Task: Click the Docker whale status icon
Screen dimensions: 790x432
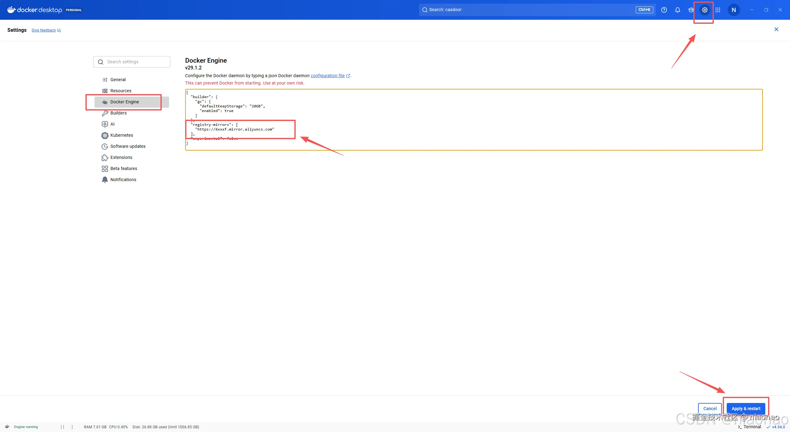Action: tap(7, 427)
